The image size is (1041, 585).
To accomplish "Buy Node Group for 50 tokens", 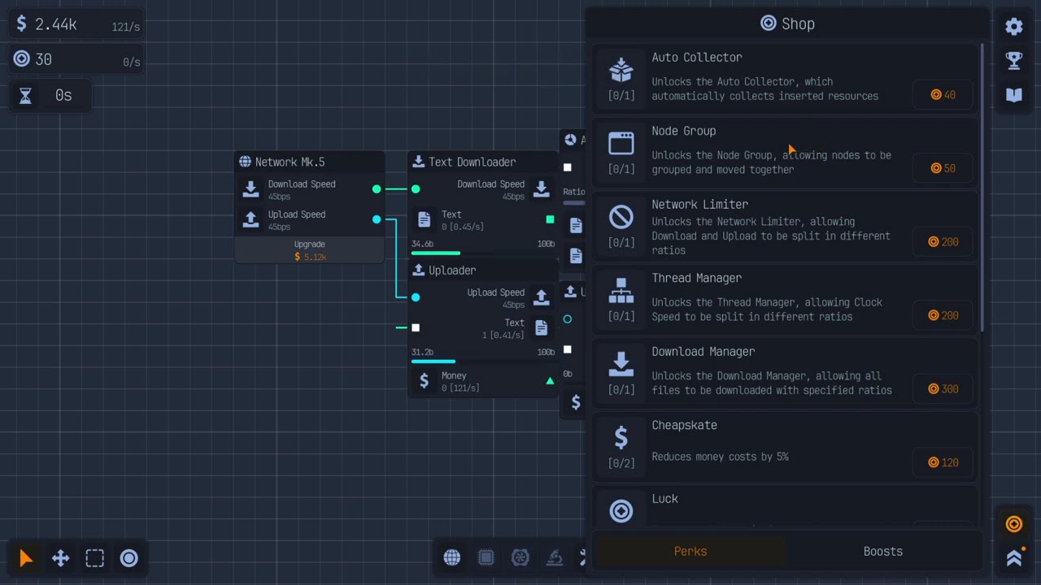I will [x=943, y=168].
